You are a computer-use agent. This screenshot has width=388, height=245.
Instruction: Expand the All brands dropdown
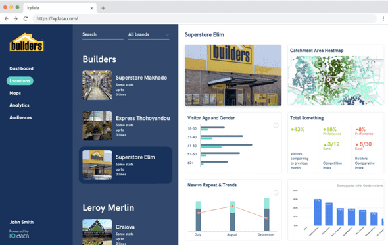[149, 35]
